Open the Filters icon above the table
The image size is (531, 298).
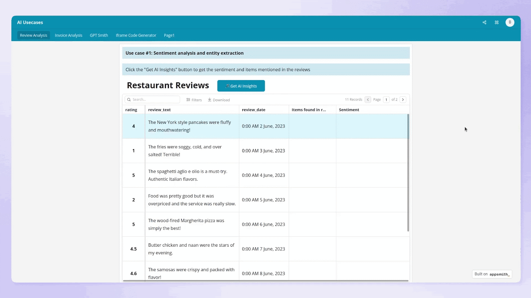tap(188, 100)
